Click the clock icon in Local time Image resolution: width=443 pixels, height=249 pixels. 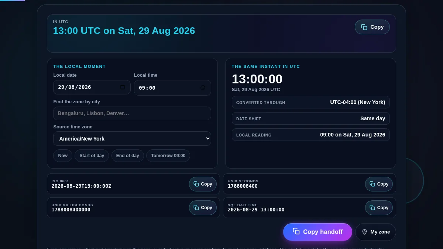click(203, 88)
